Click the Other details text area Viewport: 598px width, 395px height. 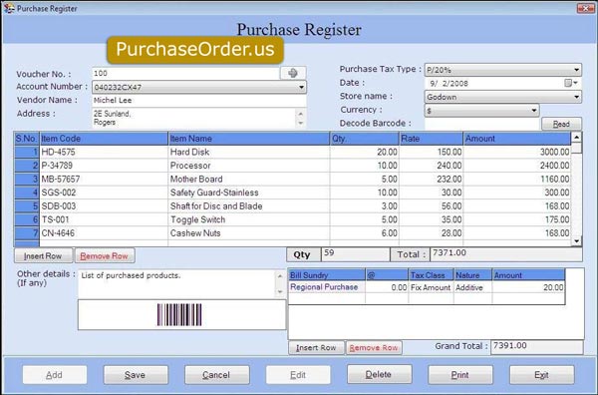(177, 284)
